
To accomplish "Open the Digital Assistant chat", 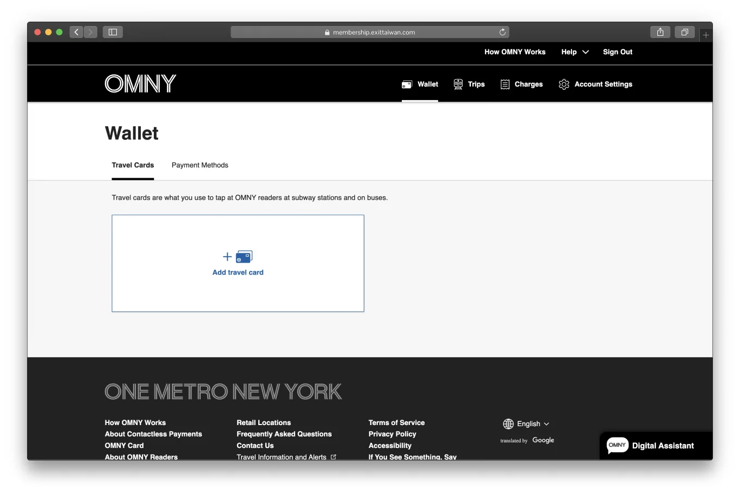I will click(x=651, y=446).
